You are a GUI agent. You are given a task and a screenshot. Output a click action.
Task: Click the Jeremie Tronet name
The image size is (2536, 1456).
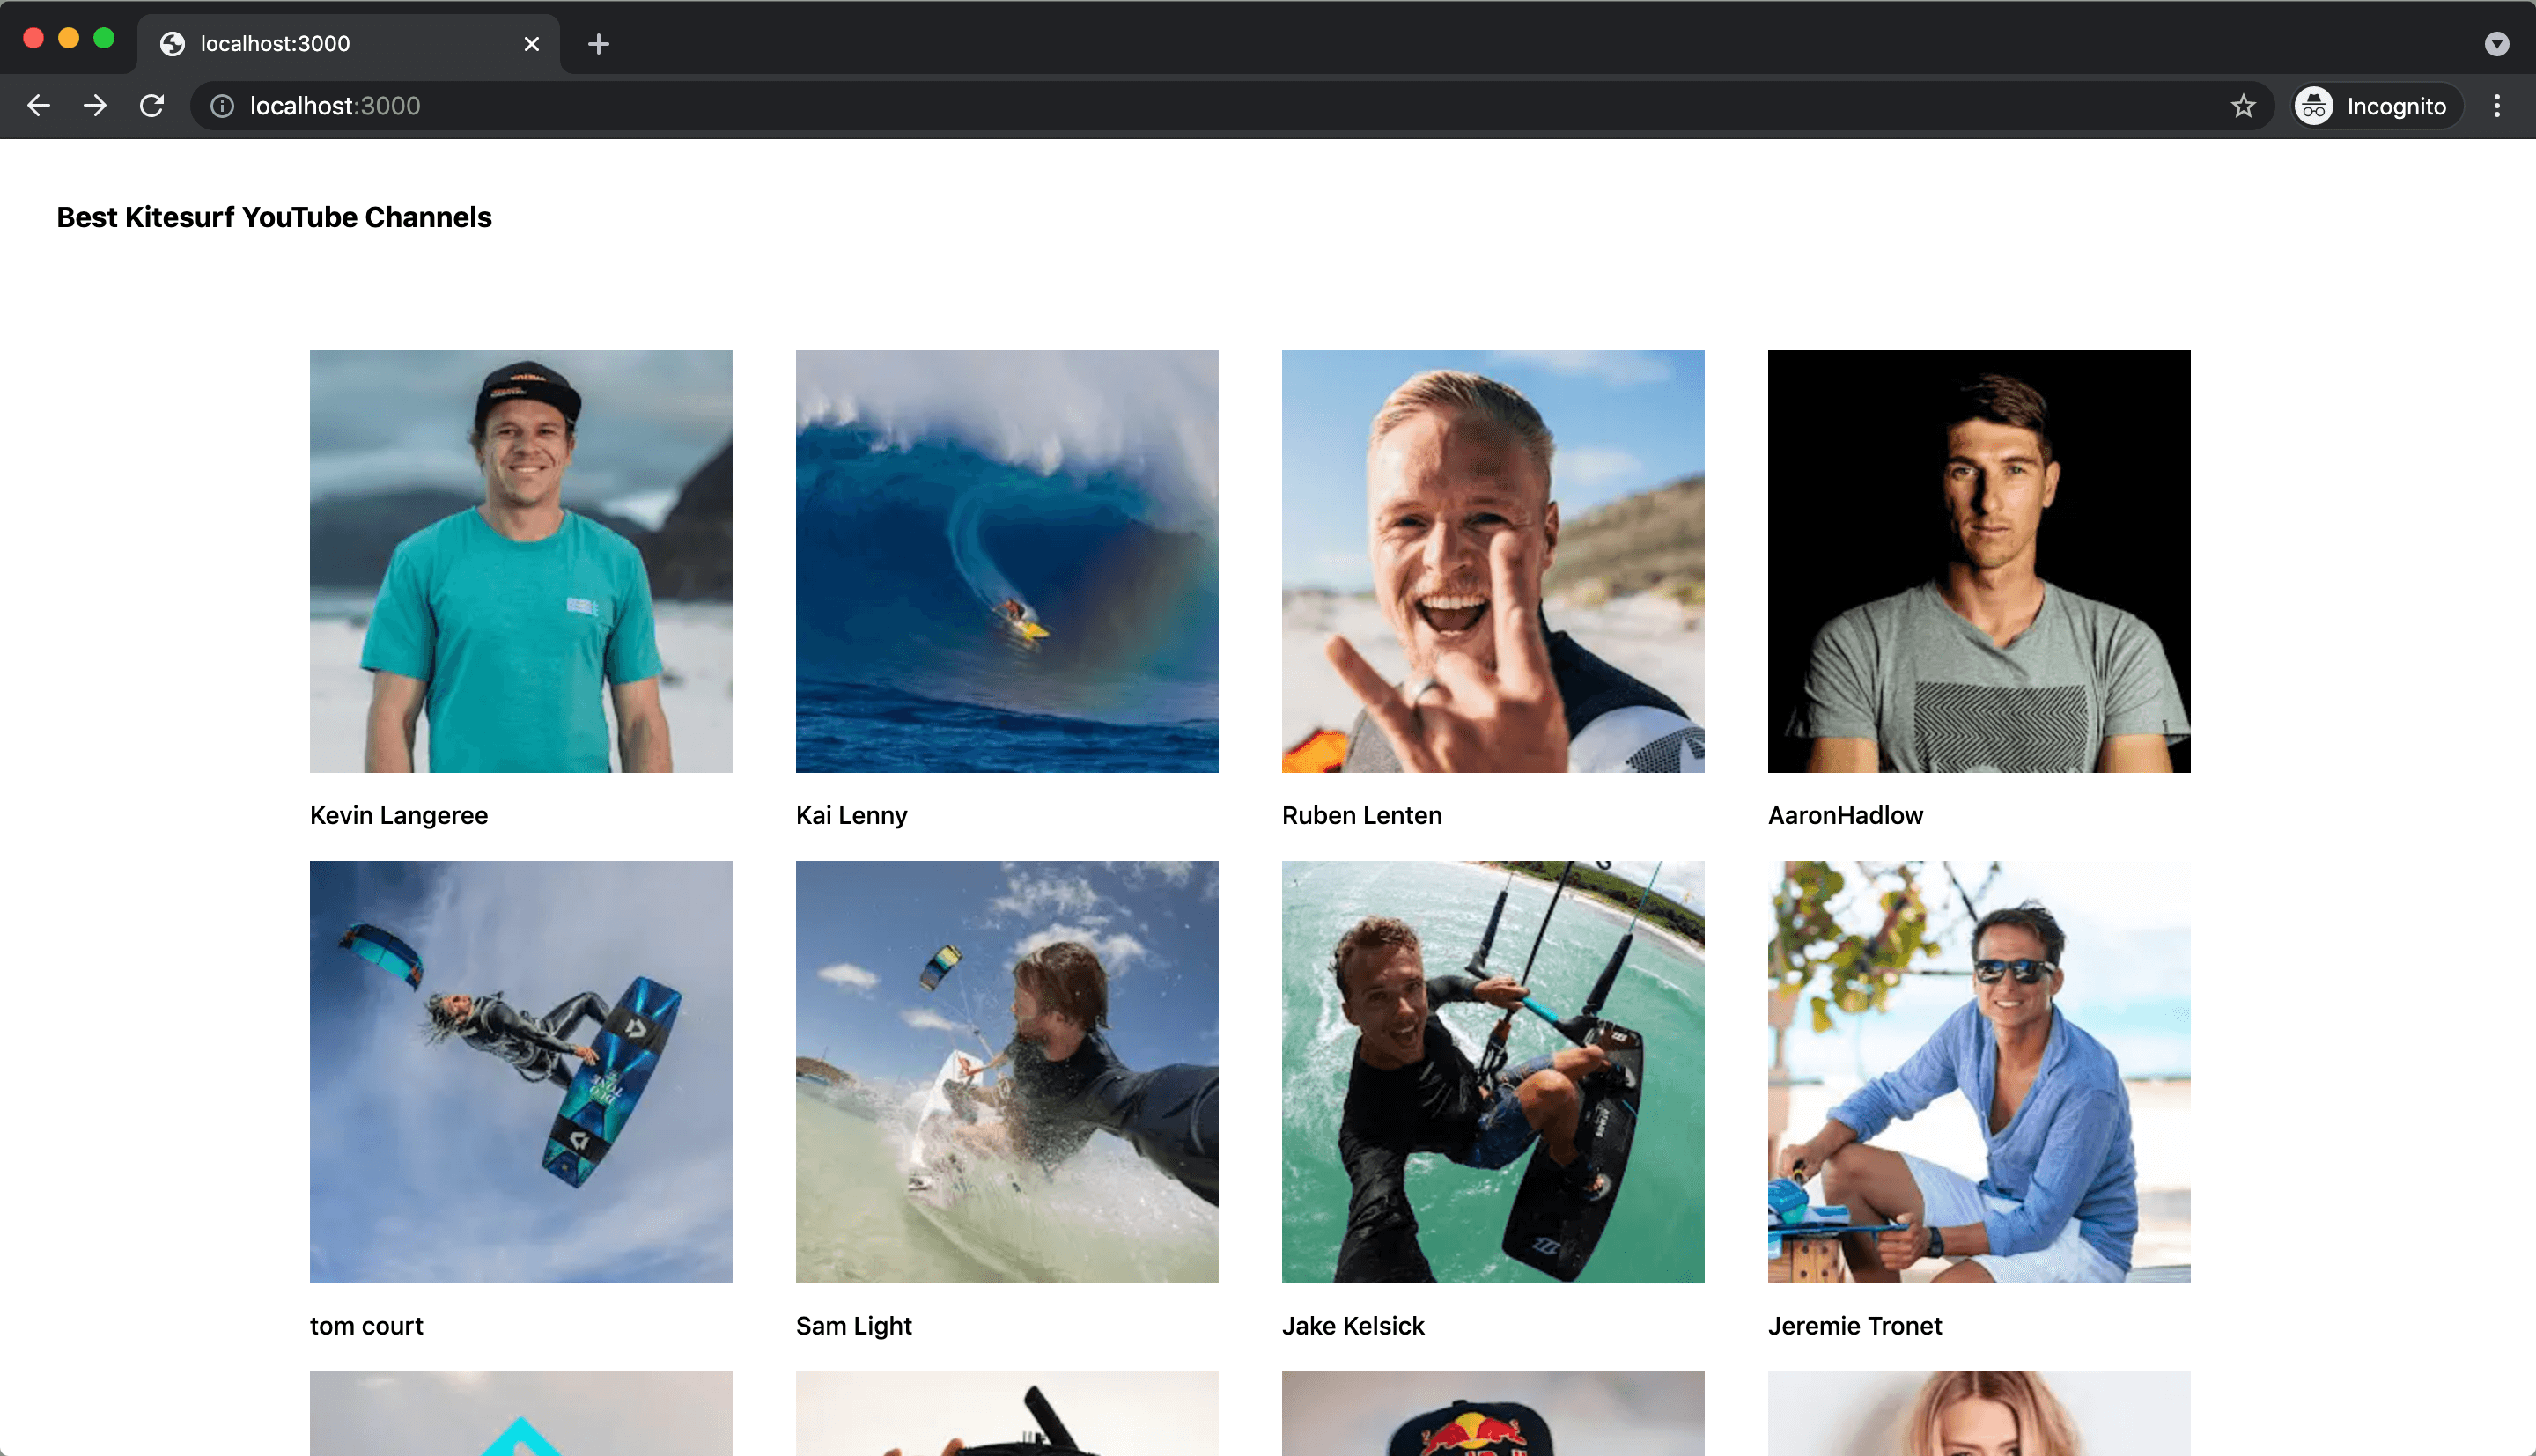click(x=1855, y=1326)
